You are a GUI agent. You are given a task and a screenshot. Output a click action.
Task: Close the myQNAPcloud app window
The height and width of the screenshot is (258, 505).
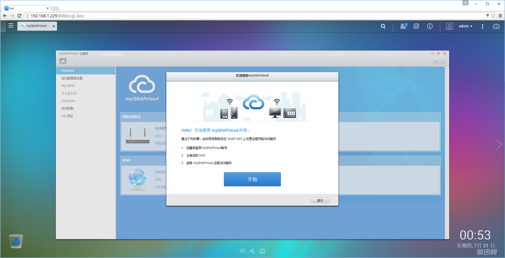pyautogui.click(x=445, y=53)
